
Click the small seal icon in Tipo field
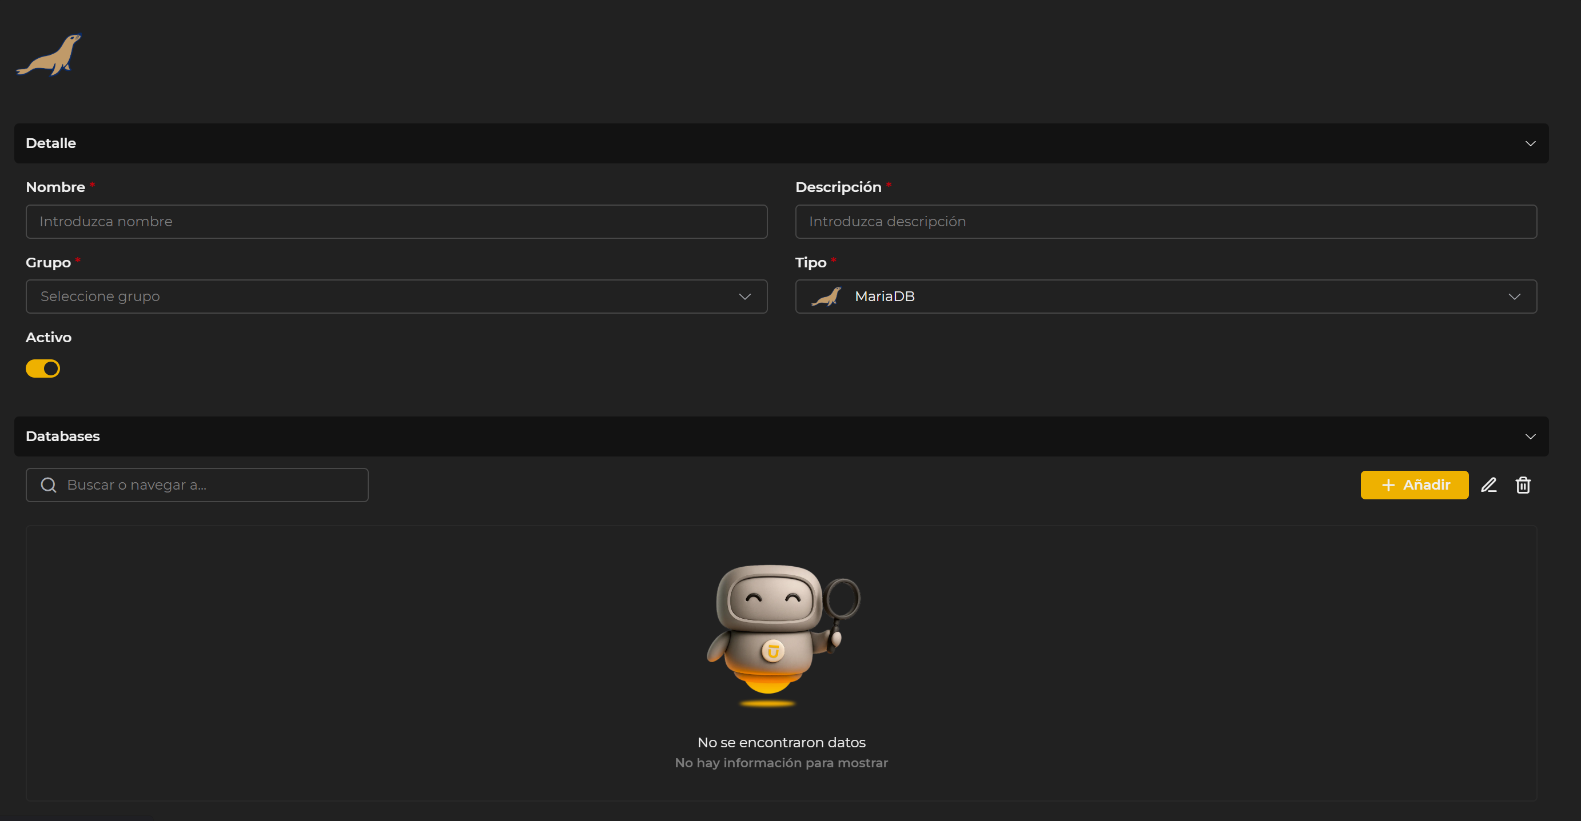pos(826,297)
